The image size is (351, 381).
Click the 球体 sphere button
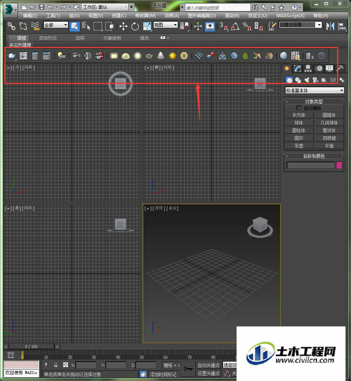click(299, 123)
